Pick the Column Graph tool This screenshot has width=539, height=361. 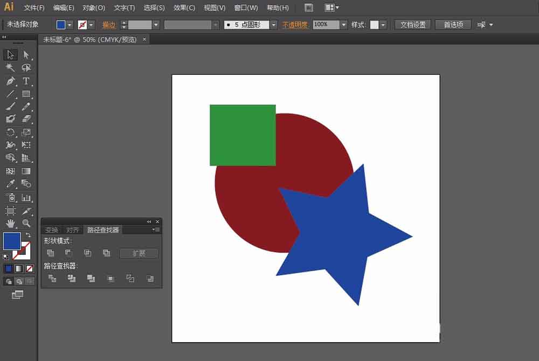tap(26, 198)
